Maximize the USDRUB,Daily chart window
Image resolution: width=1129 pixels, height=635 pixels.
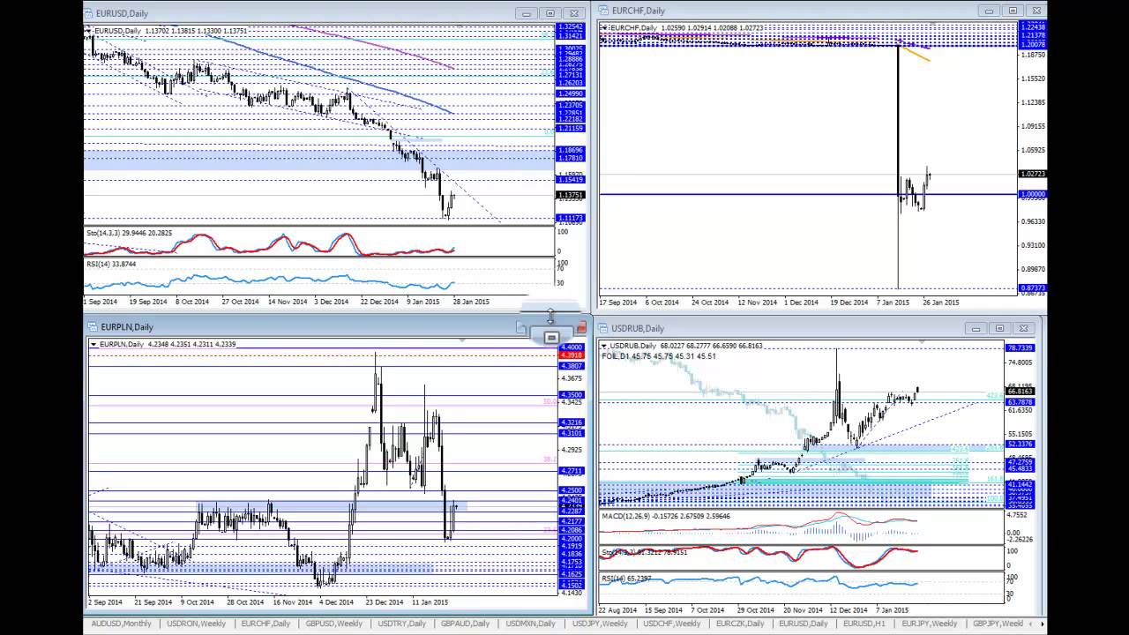999,328
